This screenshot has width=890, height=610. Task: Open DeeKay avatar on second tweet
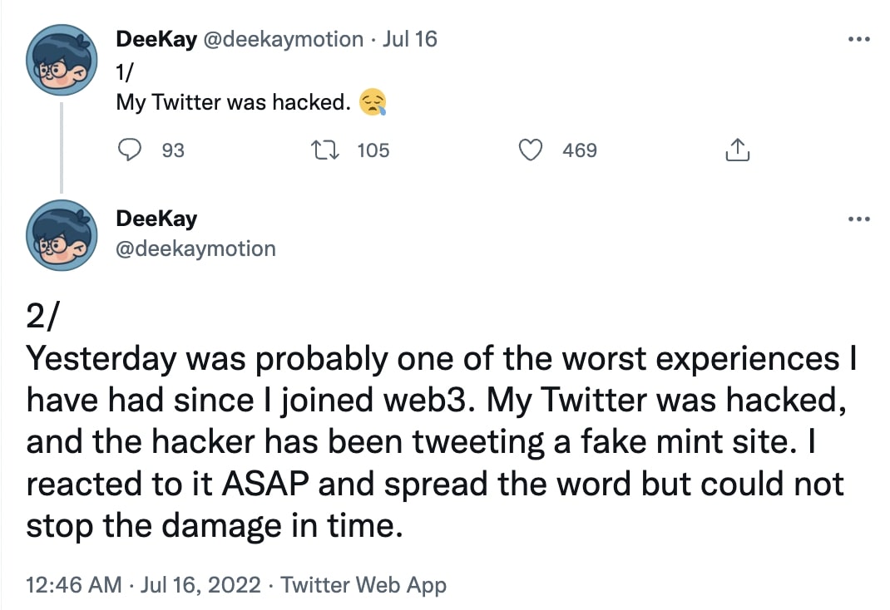tap(62, 235)
